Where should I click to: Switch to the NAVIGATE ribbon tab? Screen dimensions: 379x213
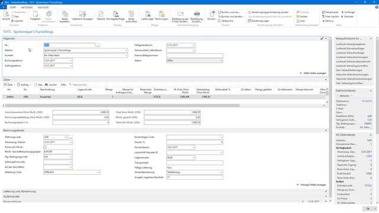[x=43, y=8]
